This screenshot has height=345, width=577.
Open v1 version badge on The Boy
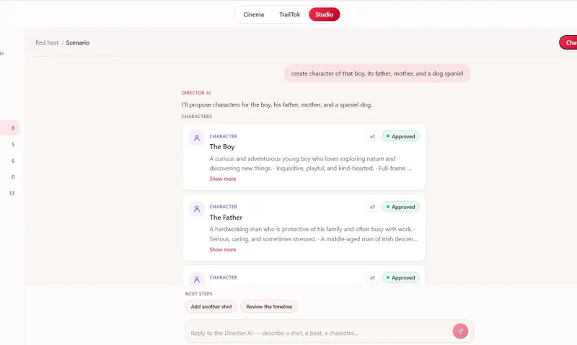(372, 136)
